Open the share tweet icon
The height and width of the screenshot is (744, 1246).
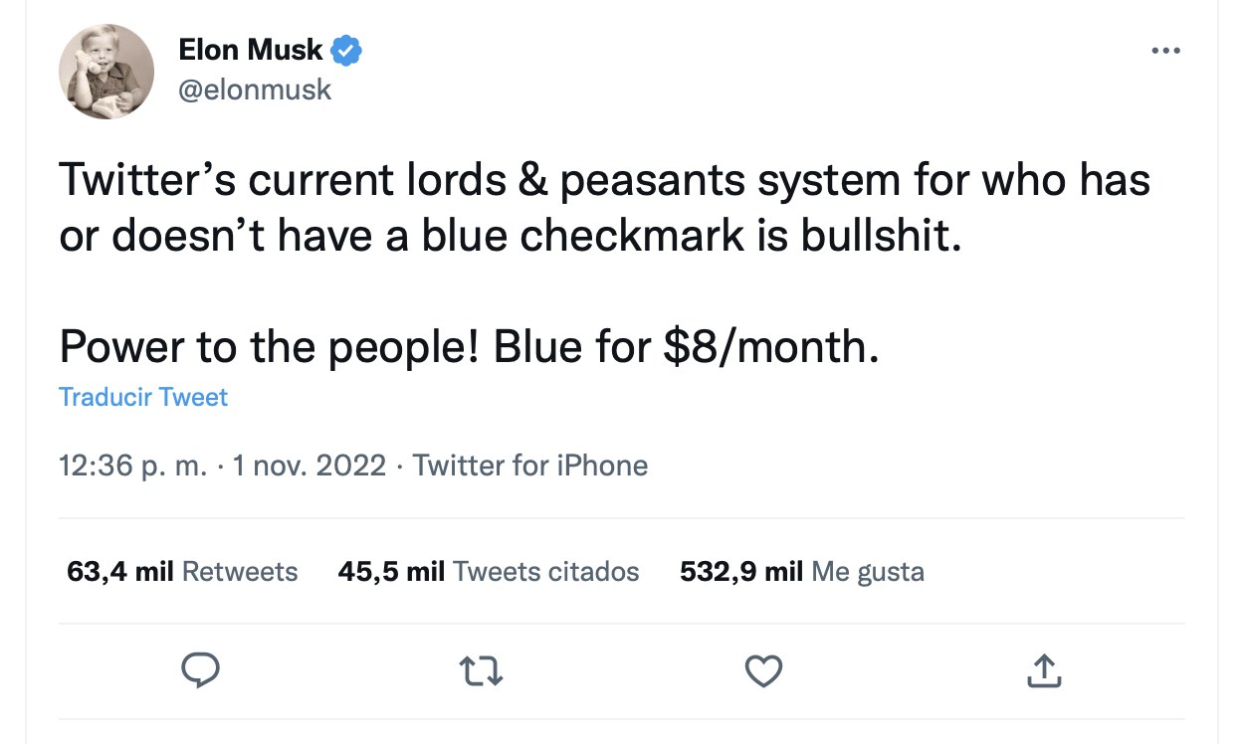tap(1043, 671)
